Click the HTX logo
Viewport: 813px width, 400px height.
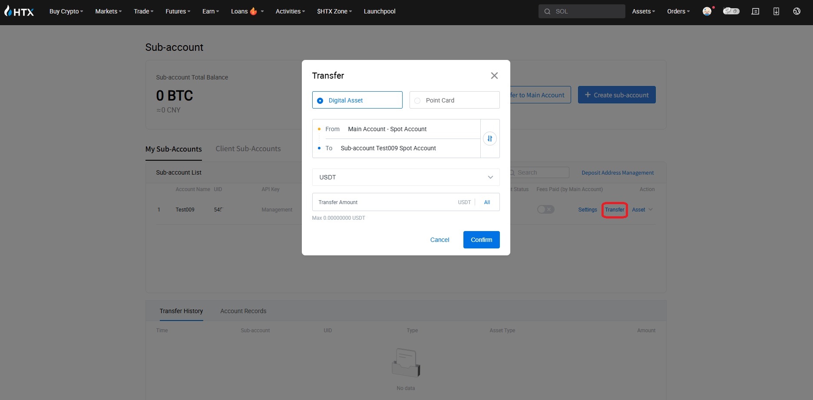(19, 11)
